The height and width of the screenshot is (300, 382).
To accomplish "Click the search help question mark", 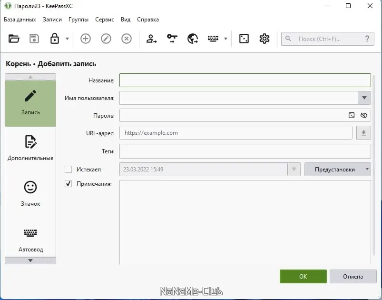I will click(367, 39).
